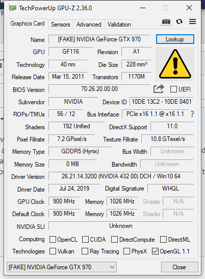Click the Lookup button
The width and height of the screenshot is (205, 279).
coord(175,39)
